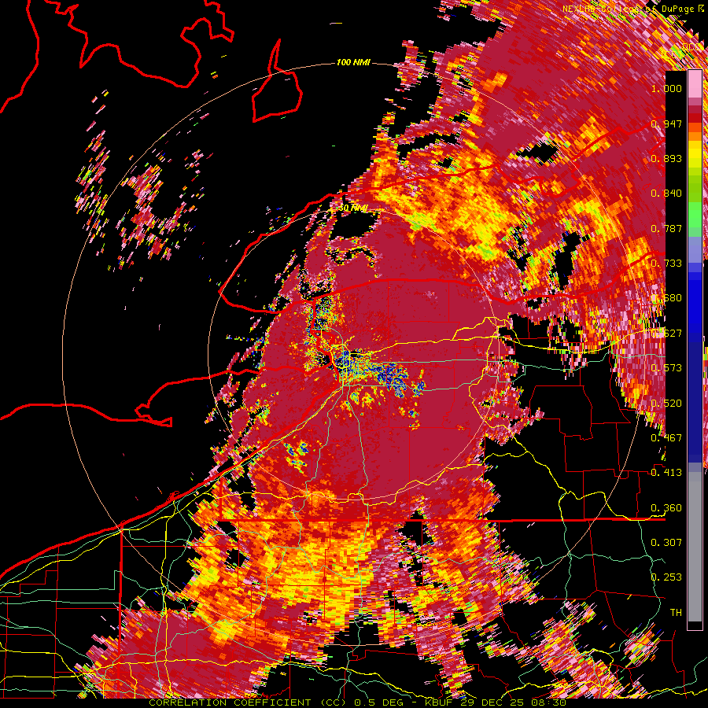Select the 0.627 scale value
Viewport: 708px width, 708px height.
[x=666, y=334]
